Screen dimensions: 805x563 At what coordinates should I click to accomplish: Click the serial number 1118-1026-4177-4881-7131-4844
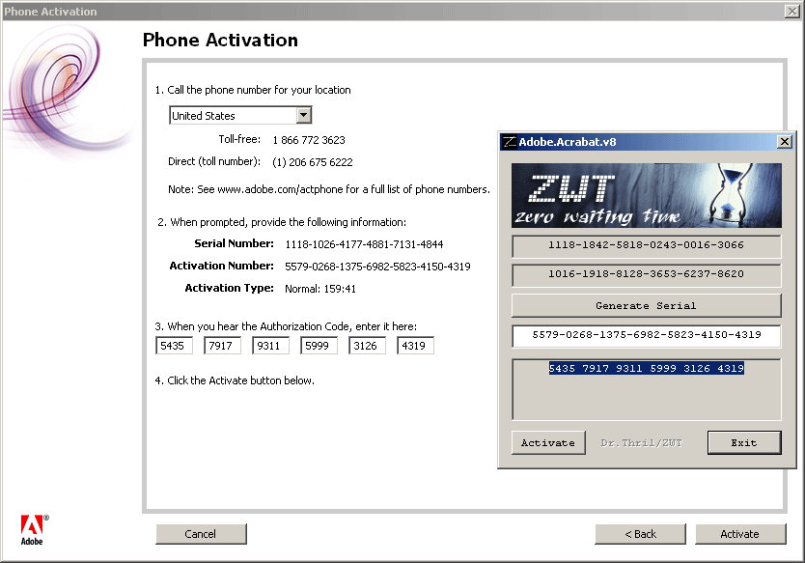pyautogui.click(x=364, y=244)
